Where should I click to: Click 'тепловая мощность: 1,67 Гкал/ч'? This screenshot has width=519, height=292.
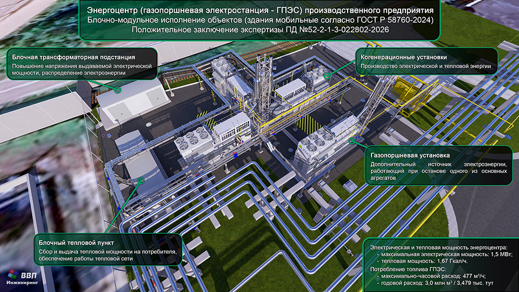(x=424, y=261)
